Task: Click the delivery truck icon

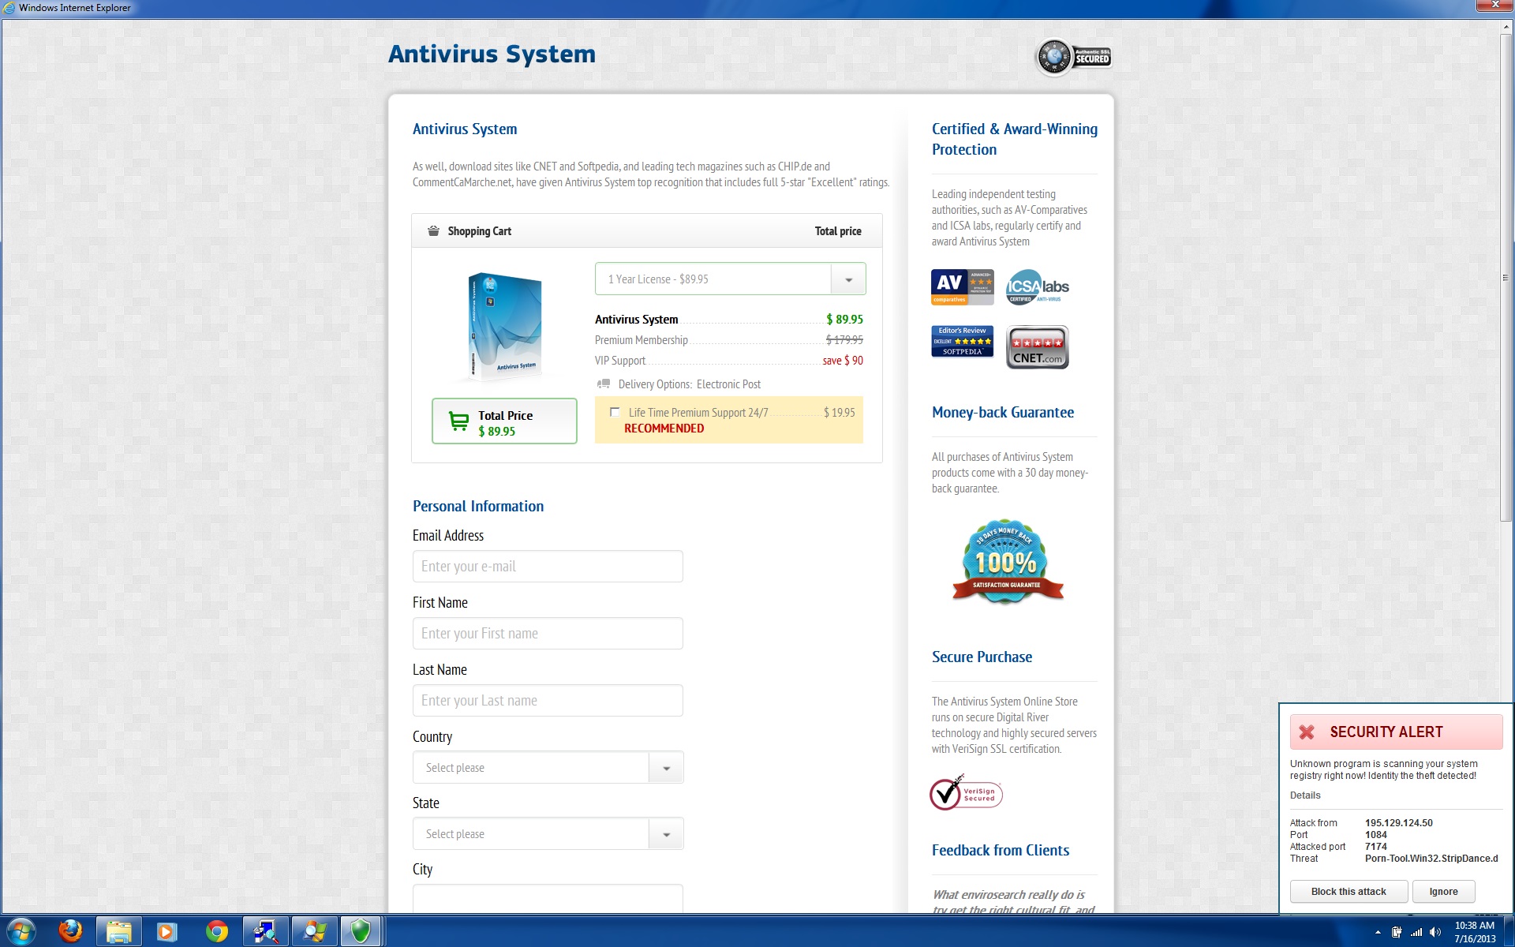Action: (x=604, y=384)
